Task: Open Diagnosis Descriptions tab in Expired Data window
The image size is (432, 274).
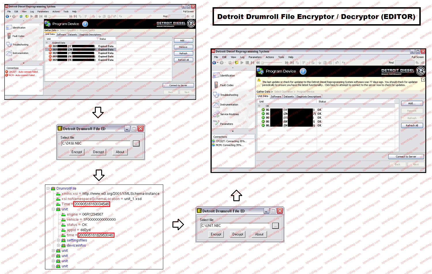Action: click(90, 35)
